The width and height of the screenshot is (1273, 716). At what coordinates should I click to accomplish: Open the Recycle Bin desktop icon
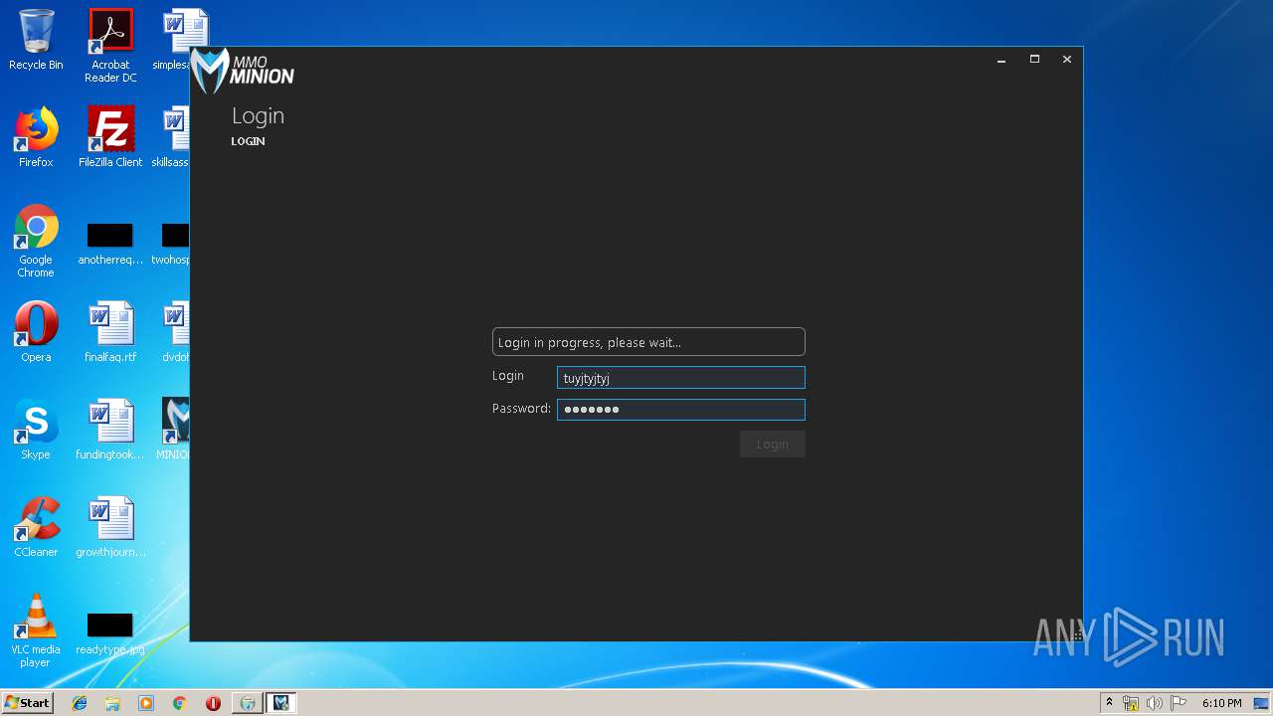pyautogui.click(x=36, y=40)
